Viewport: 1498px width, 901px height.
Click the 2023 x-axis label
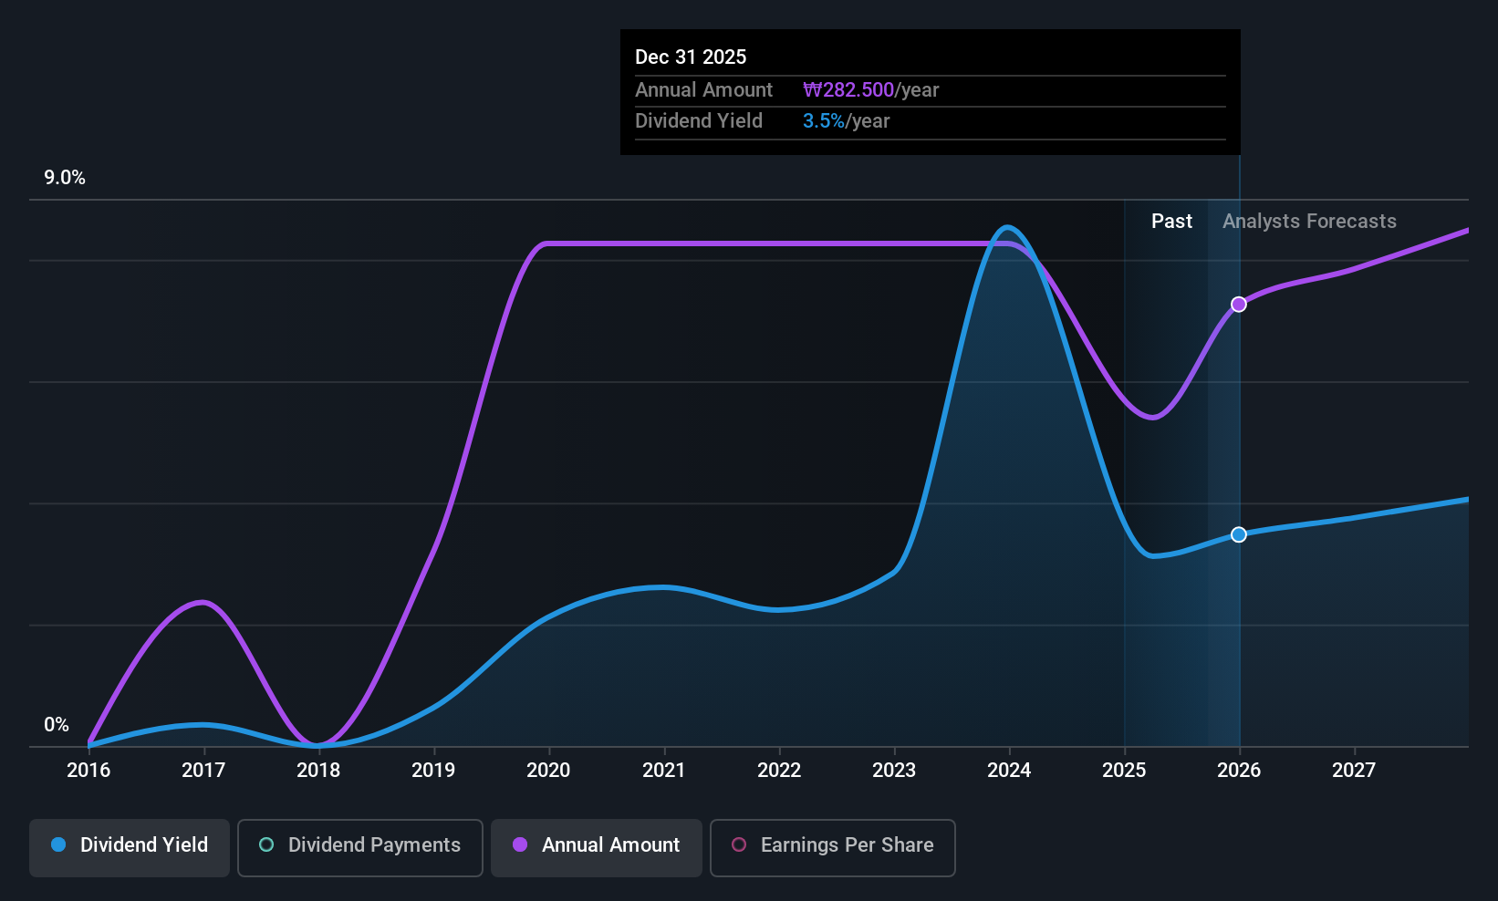tap(894, 771)
